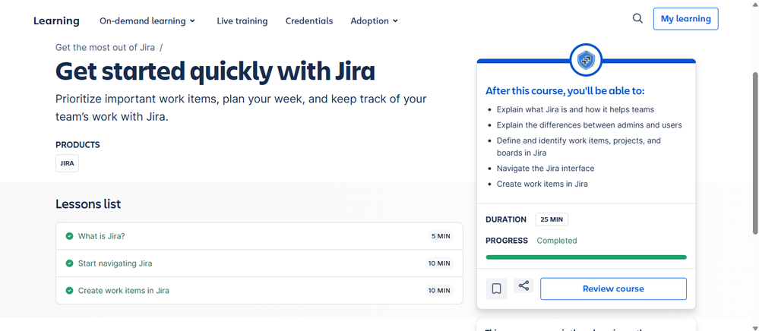Click the Navigate the Jira interface bullet

pyautogui.click(x=545, y=169)
